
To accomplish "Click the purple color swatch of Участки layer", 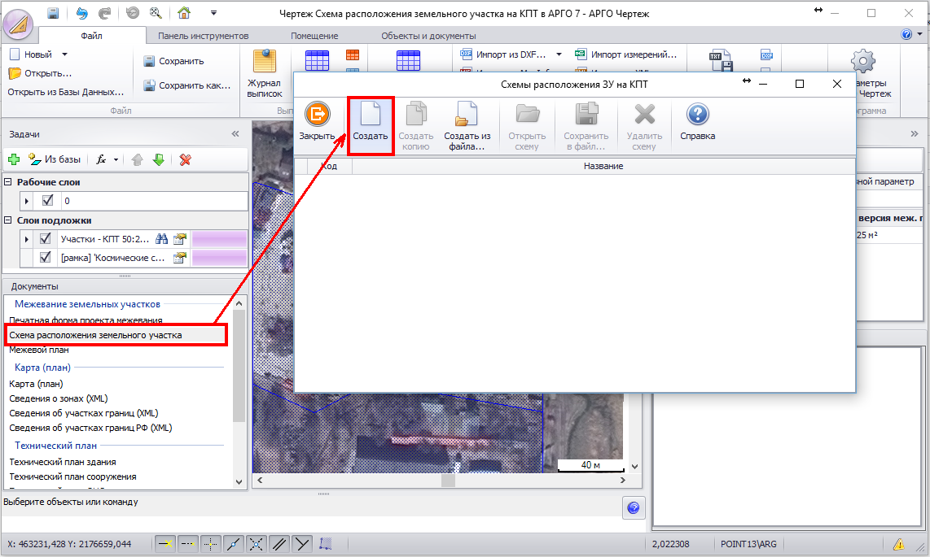I will pos(218,239).
